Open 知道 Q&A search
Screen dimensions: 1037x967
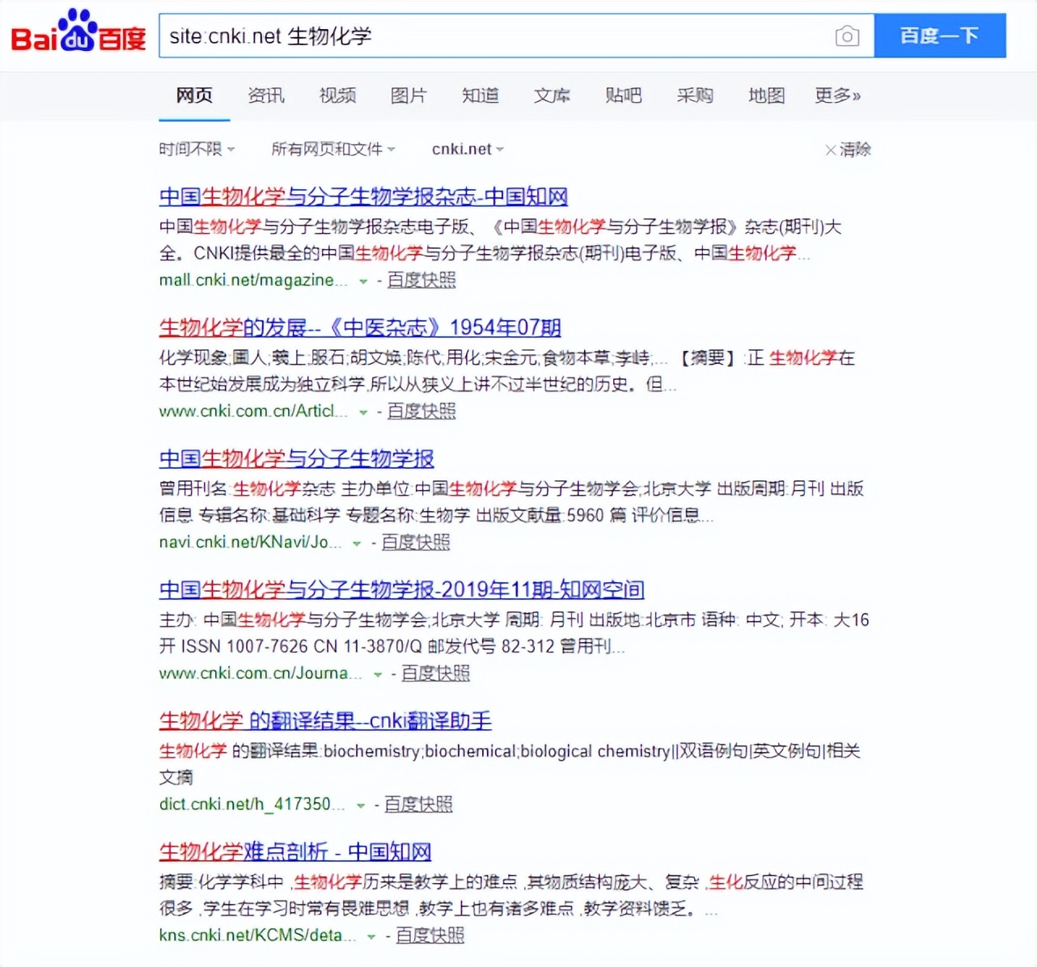(x=480, y=95)
